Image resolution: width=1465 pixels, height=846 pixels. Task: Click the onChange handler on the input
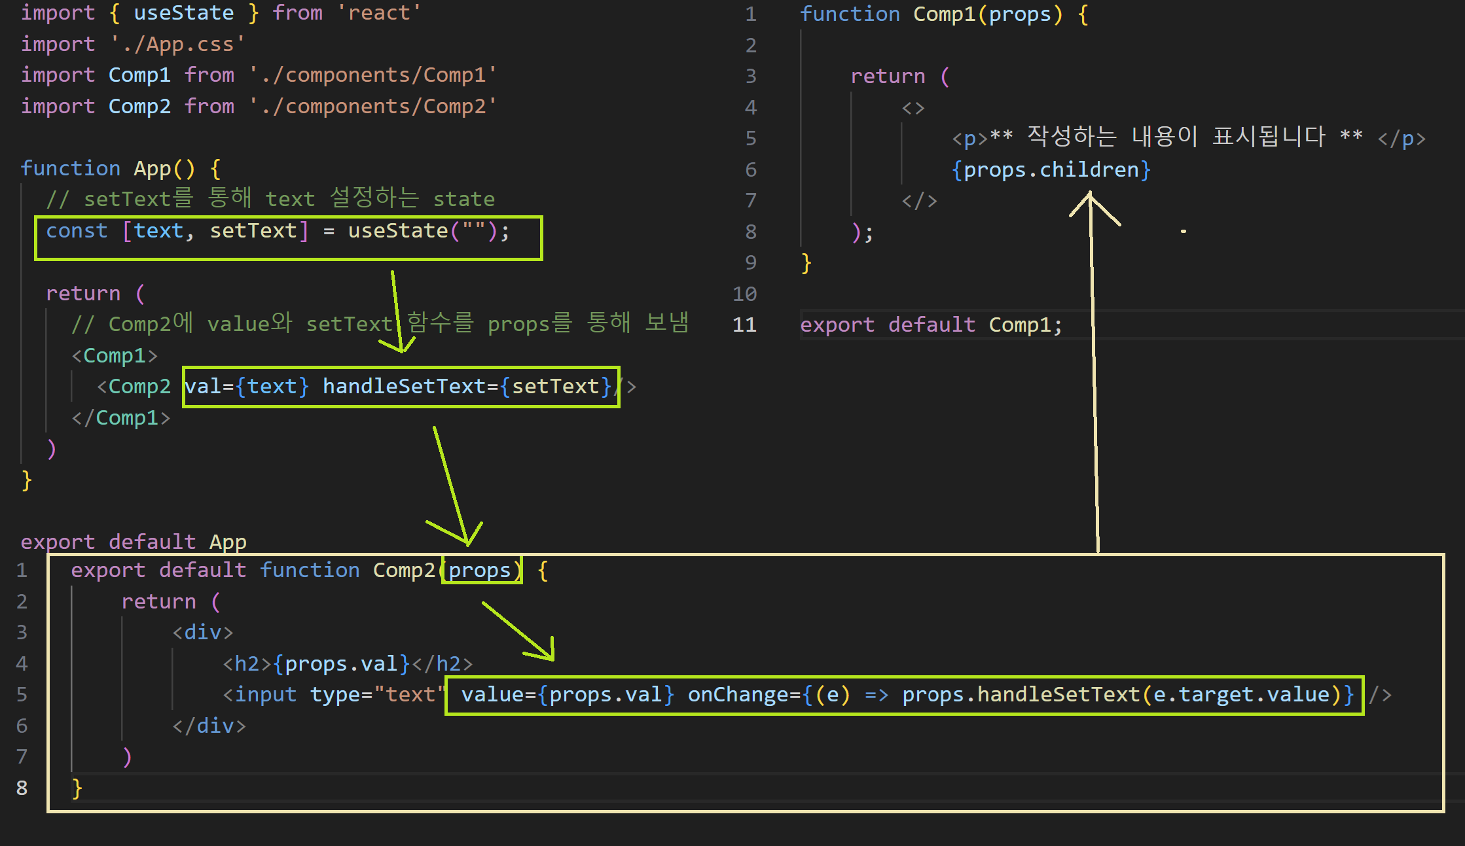coord(1021,695)
